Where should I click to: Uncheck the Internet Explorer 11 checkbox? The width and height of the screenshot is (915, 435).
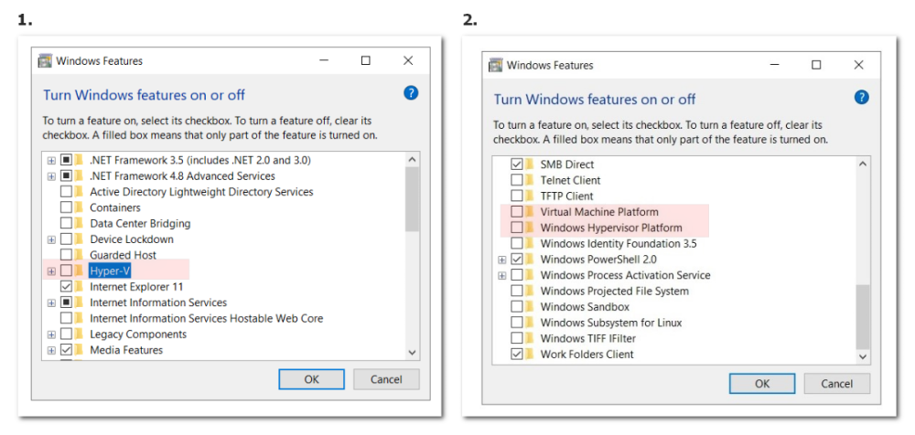pos(66,287)
